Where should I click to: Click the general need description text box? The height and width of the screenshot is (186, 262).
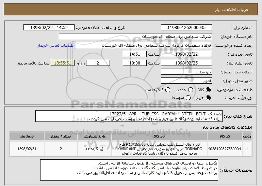pyautogui.click(x=129, y=116)
